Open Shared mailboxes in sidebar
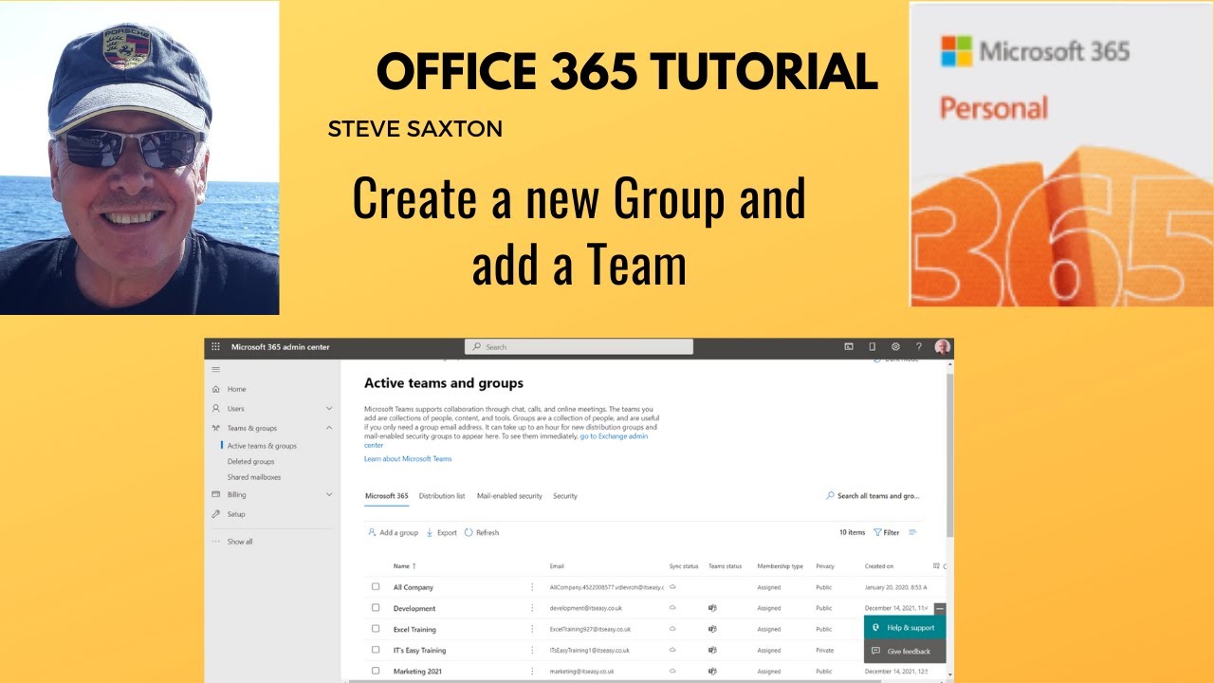Screen dimensions: 1214x683 [254, 477]
